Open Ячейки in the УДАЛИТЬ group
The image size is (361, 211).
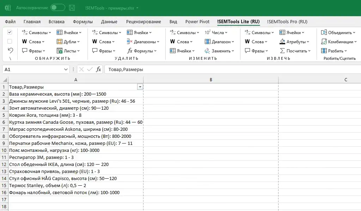point(139,33)
